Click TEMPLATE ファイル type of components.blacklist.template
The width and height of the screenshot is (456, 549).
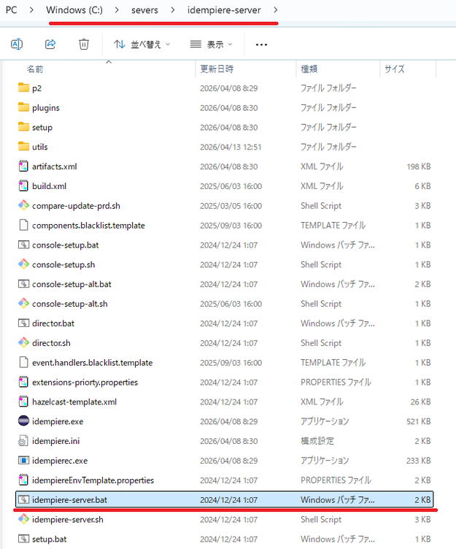pyautogui.click(x=333, y=225)
